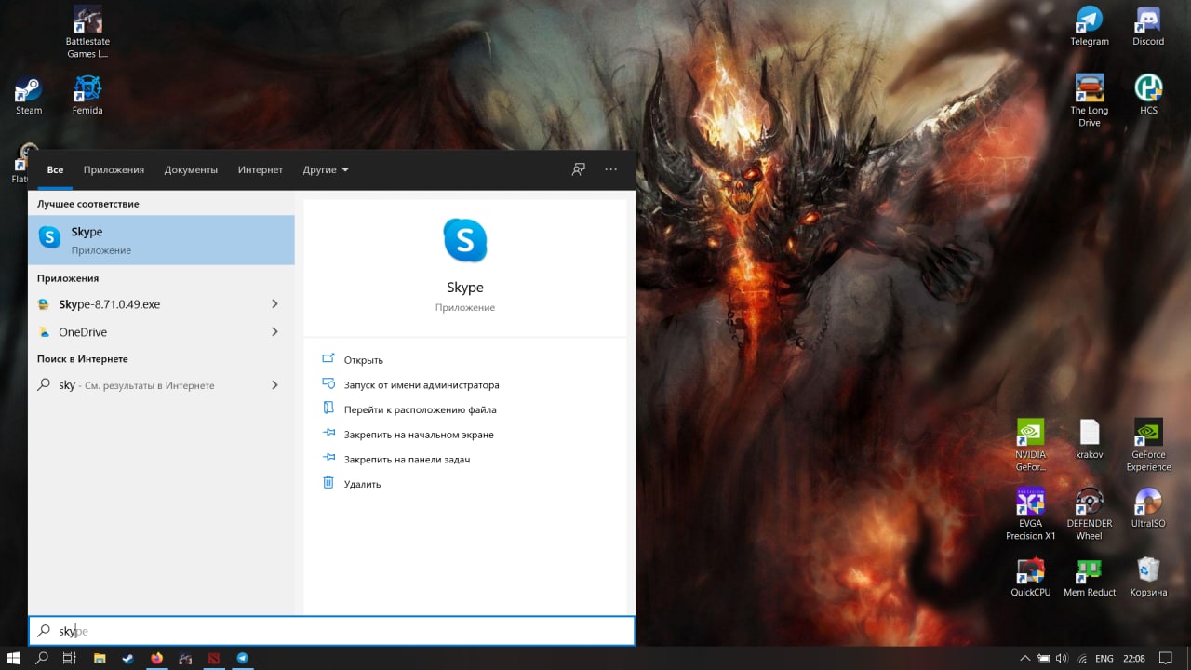
Task: Open the three-dots options menu in search
Action: pos(610,169)
